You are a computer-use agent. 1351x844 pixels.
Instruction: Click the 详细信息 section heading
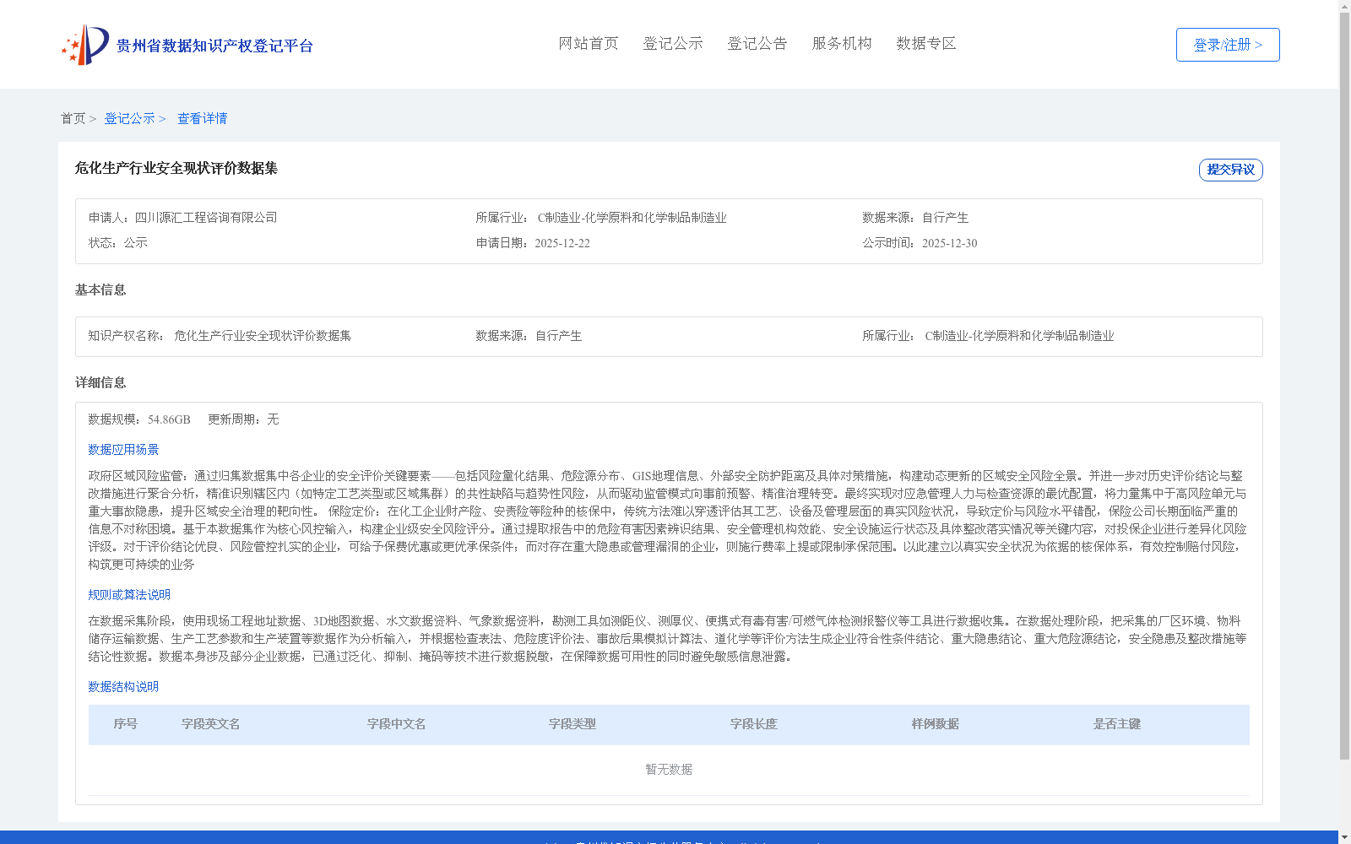[100, 383]
